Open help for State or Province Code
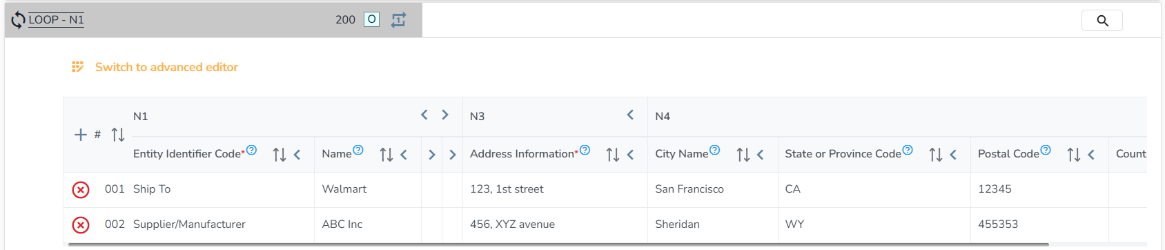1165x250 pixels. 908,150
